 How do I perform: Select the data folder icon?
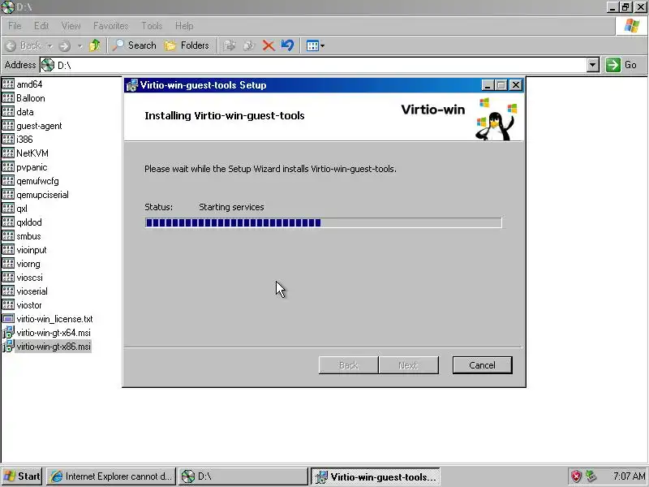(x=8, y=112)
